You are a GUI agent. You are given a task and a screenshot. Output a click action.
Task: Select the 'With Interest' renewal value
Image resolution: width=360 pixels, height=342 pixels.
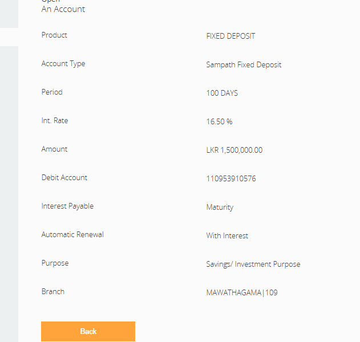(x=227, y=235)
